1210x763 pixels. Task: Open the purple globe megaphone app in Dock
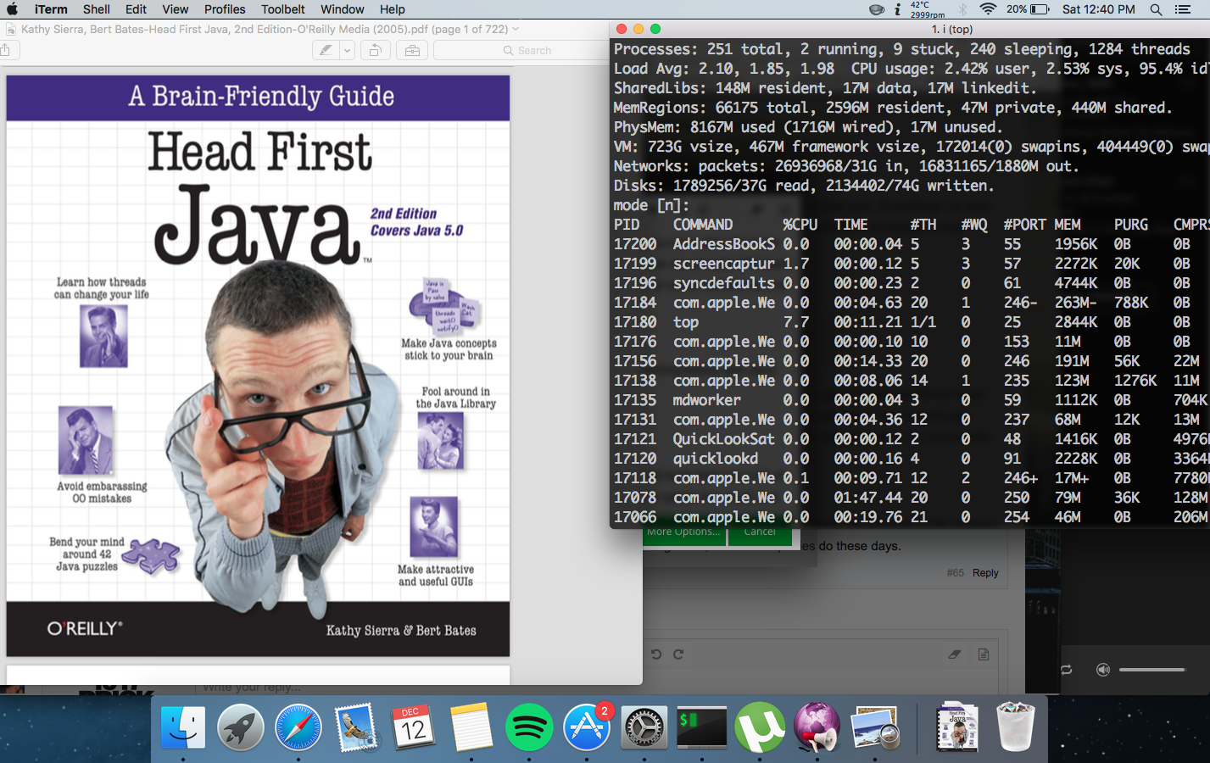[x=817, y=727]
